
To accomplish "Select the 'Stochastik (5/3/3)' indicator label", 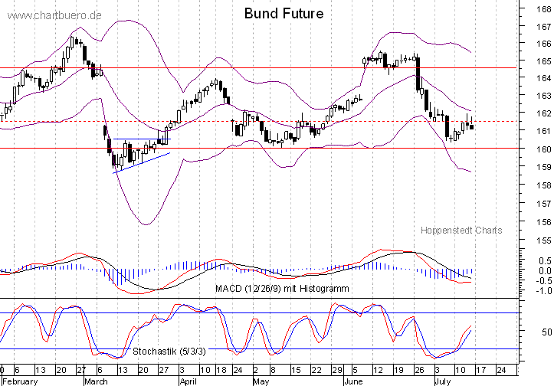I will [169, 352].
